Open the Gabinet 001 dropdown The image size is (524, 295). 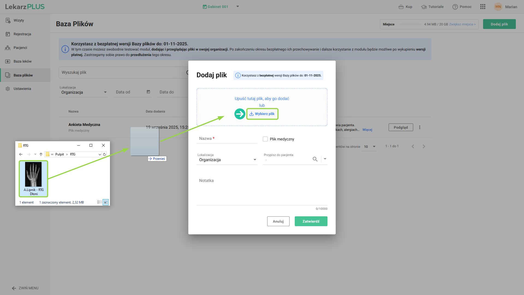coord(237,7)
